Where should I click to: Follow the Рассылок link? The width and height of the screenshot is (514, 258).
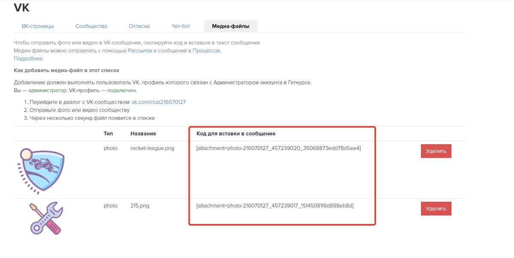point(140,51)
